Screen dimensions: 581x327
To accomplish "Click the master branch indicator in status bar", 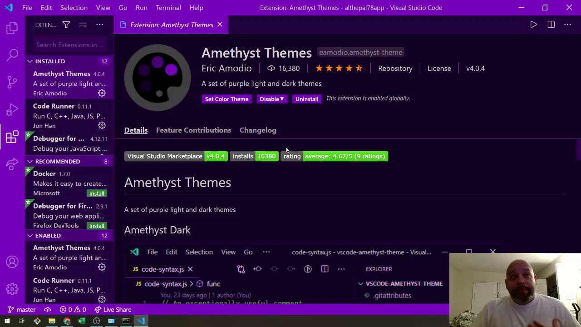I will (21, 310).
